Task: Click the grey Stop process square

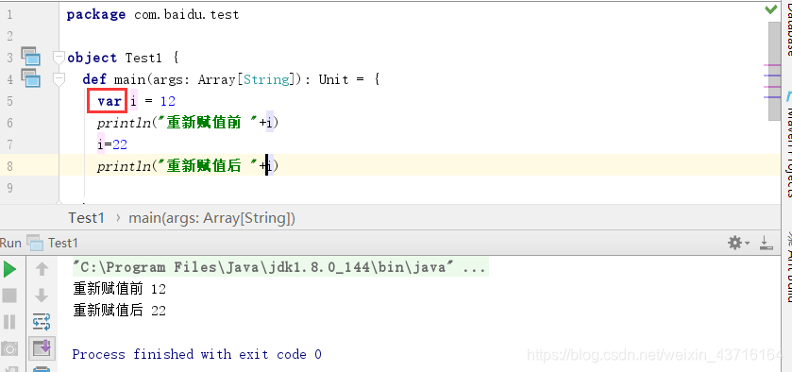Action: (x=9, y=295)
